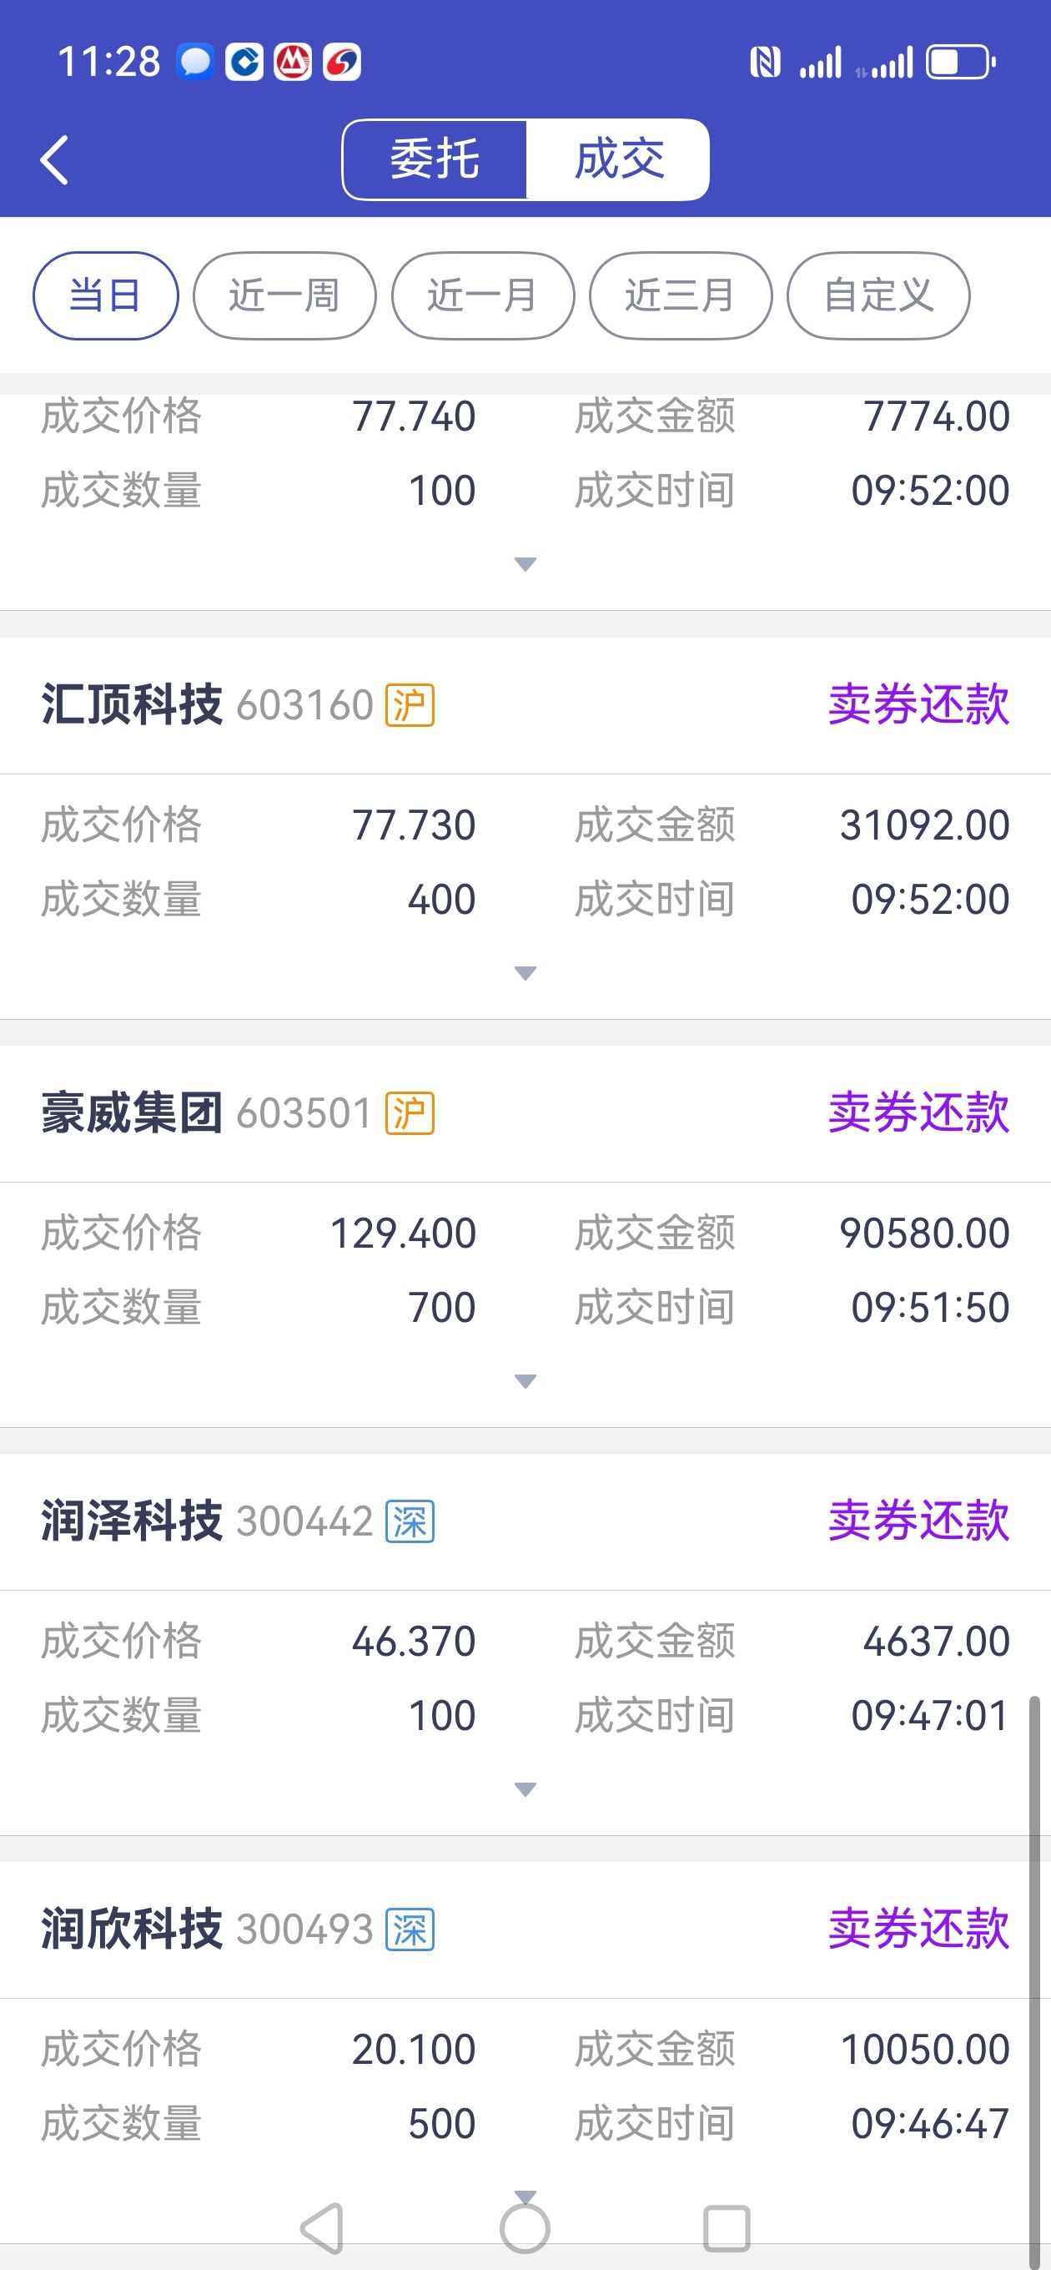Tap the 沪 badge beside 豪威集团
1051x2270 pixels.
coord(410,1113)
